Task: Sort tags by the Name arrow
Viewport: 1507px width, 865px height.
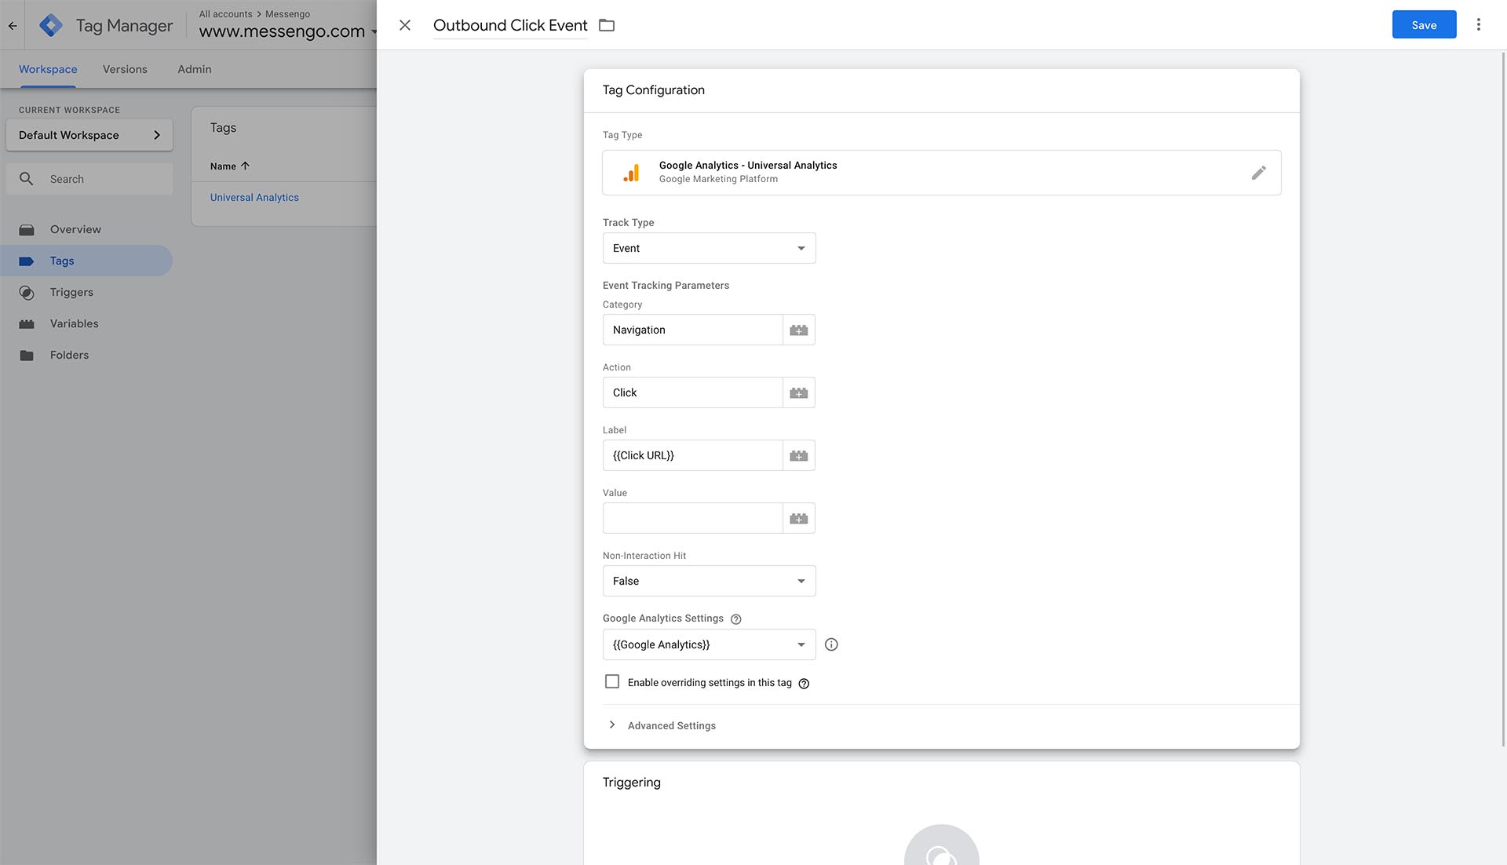Action: pyautogui.click(x=245, y=166)
